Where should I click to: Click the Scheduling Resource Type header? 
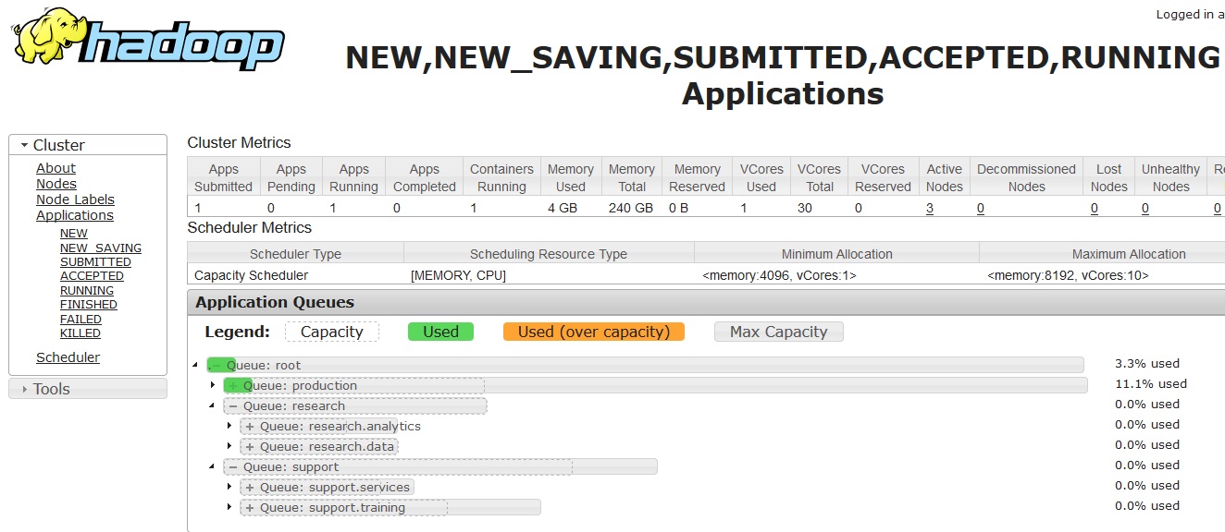coord(549,254)
